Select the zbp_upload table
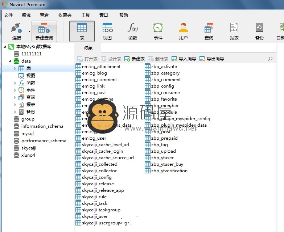The height and width of the screenshot is (232, 284). coord(160,151)
